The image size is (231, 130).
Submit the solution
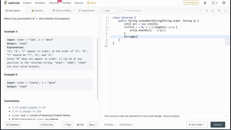(218, 125)
